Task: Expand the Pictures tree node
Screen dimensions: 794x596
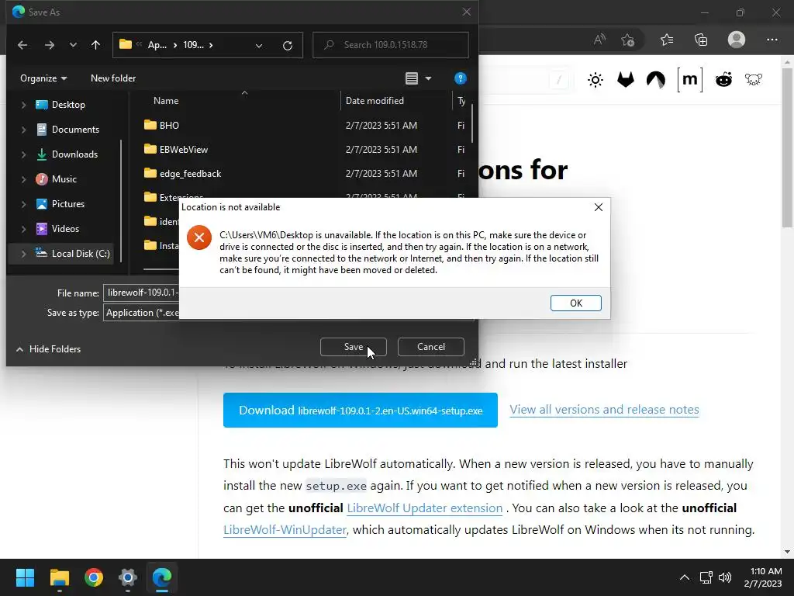Action: (x=23, y=204)
